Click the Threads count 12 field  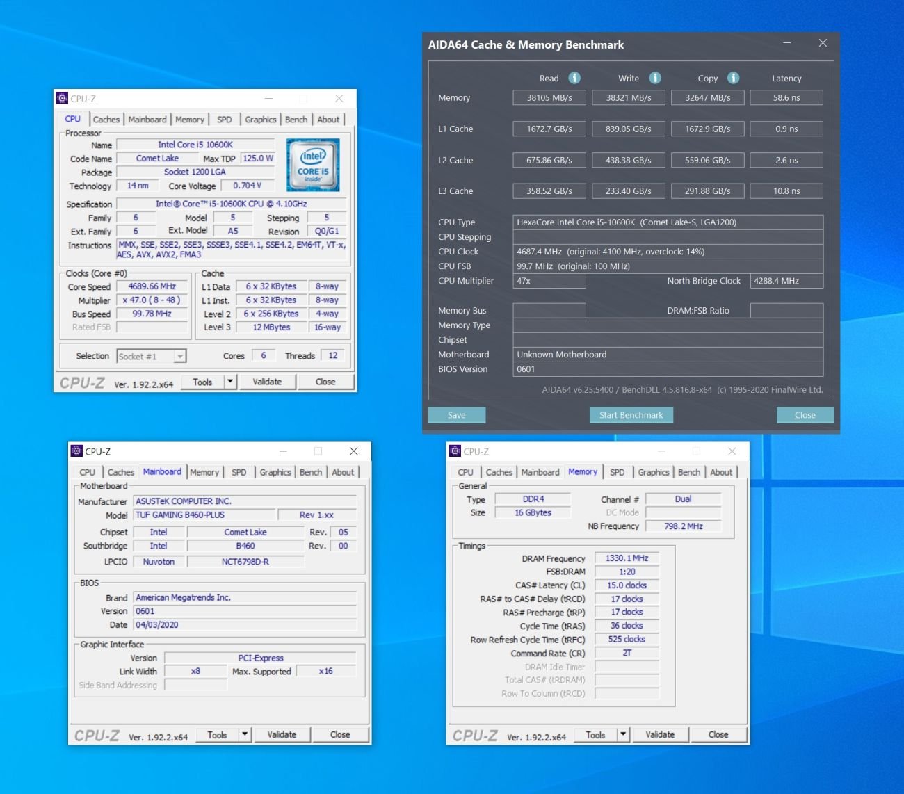[333, 356]
